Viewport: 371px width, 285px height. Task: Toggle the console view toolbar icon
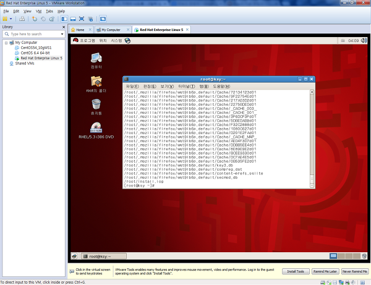tap(103, 19)
